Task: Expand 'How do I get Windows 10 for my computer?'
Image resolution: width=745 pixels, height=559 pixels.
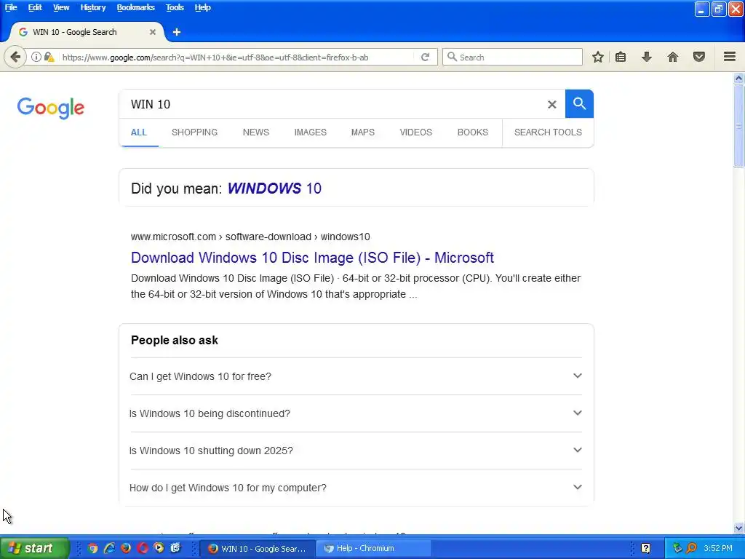Action: click(356, 488)
